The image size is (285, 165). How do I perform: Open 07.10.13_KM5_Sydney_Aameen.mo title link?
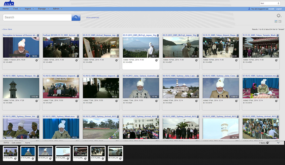pyautogui.click(x=259, y=76)
